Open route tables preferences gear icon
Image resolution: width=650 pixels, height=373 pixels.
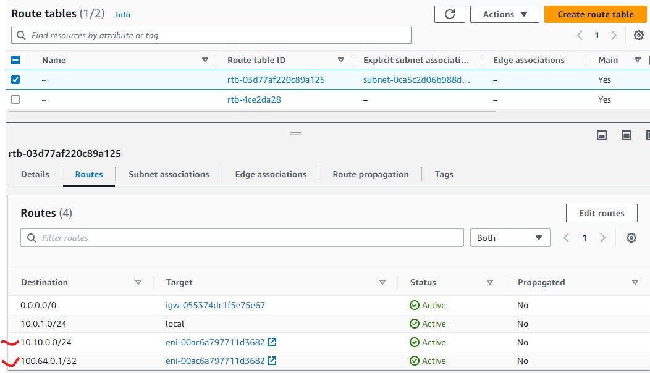639,35
